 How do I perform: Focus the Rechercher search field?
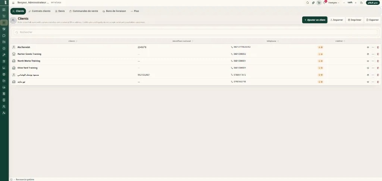pyautogui.click(x=195, y=32)
